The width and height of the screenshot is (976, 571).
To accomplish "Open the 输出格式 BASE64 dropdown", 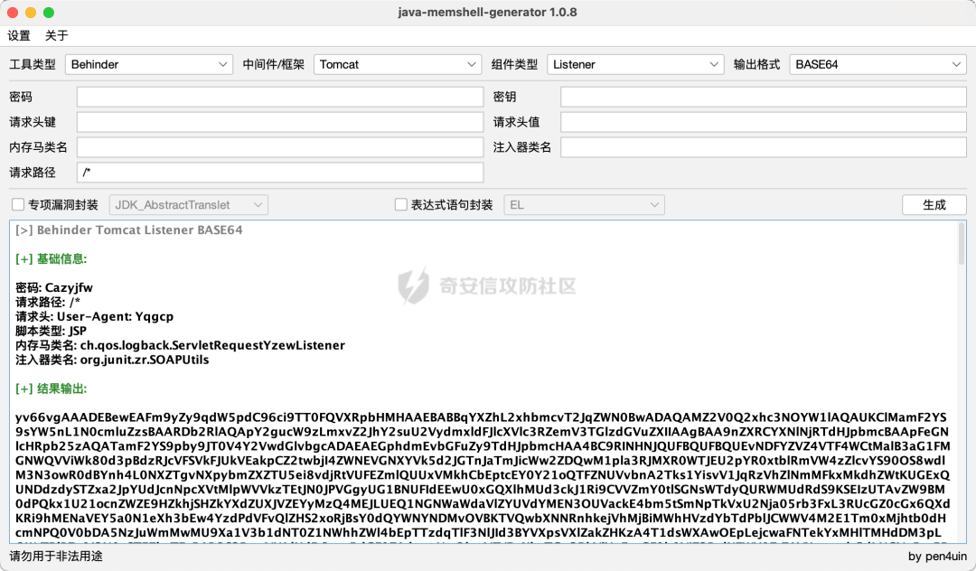I will [877, 65].
